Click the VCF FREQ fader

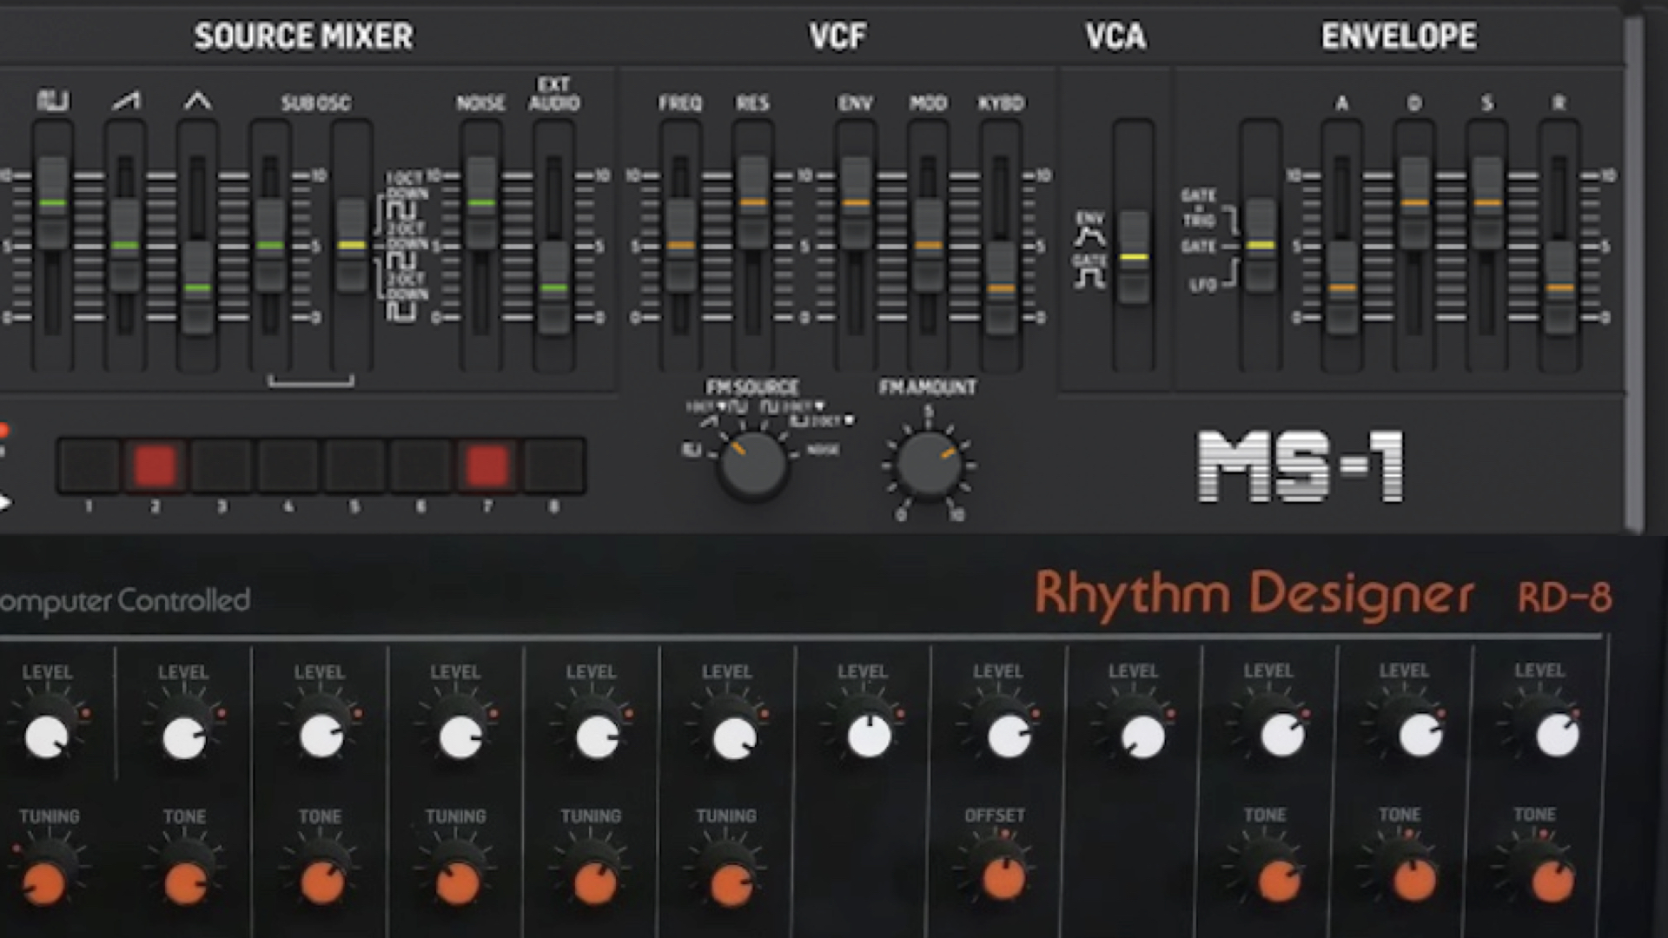[x=680, y=246]
